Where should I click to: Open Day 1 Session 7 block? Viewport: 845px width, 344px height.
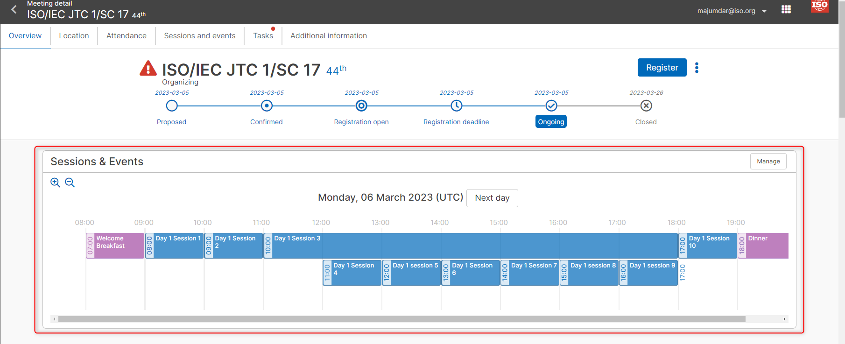click(x=530, y=273)
